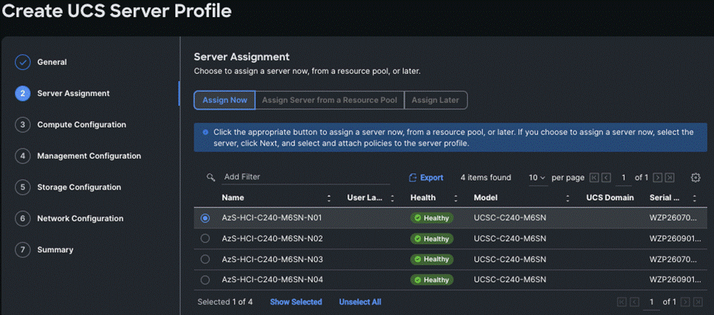This screenshot has width=714, height=315.
Task: Go to step 5 Storage Configuration circle
Action: 22,187
